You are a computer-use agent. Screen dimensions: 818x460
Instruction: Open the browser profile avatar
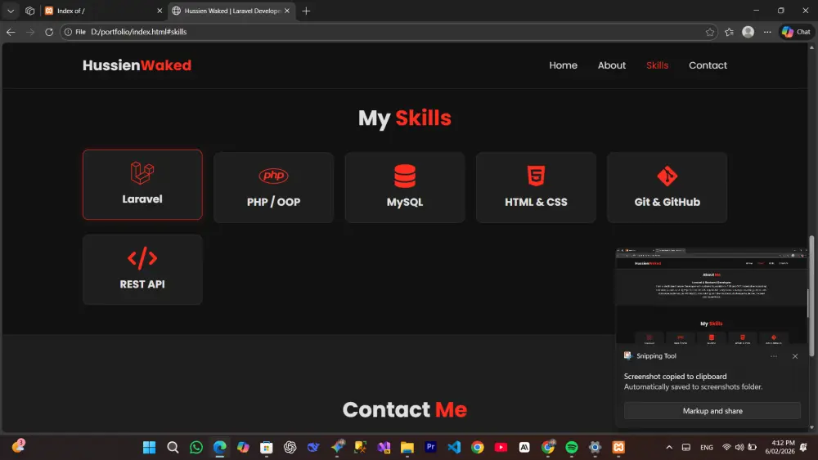click(x=748, y=32)
